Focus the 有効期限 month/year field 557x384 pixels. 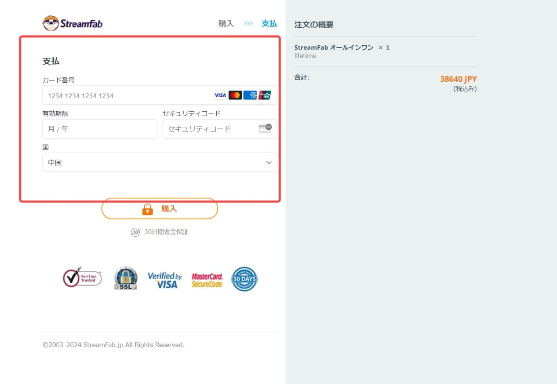click(x=100, y=129)
